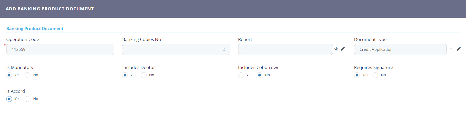Screen dimensions: 466x113
Task: Select Yes for Requires Signature
Action: 357,75
